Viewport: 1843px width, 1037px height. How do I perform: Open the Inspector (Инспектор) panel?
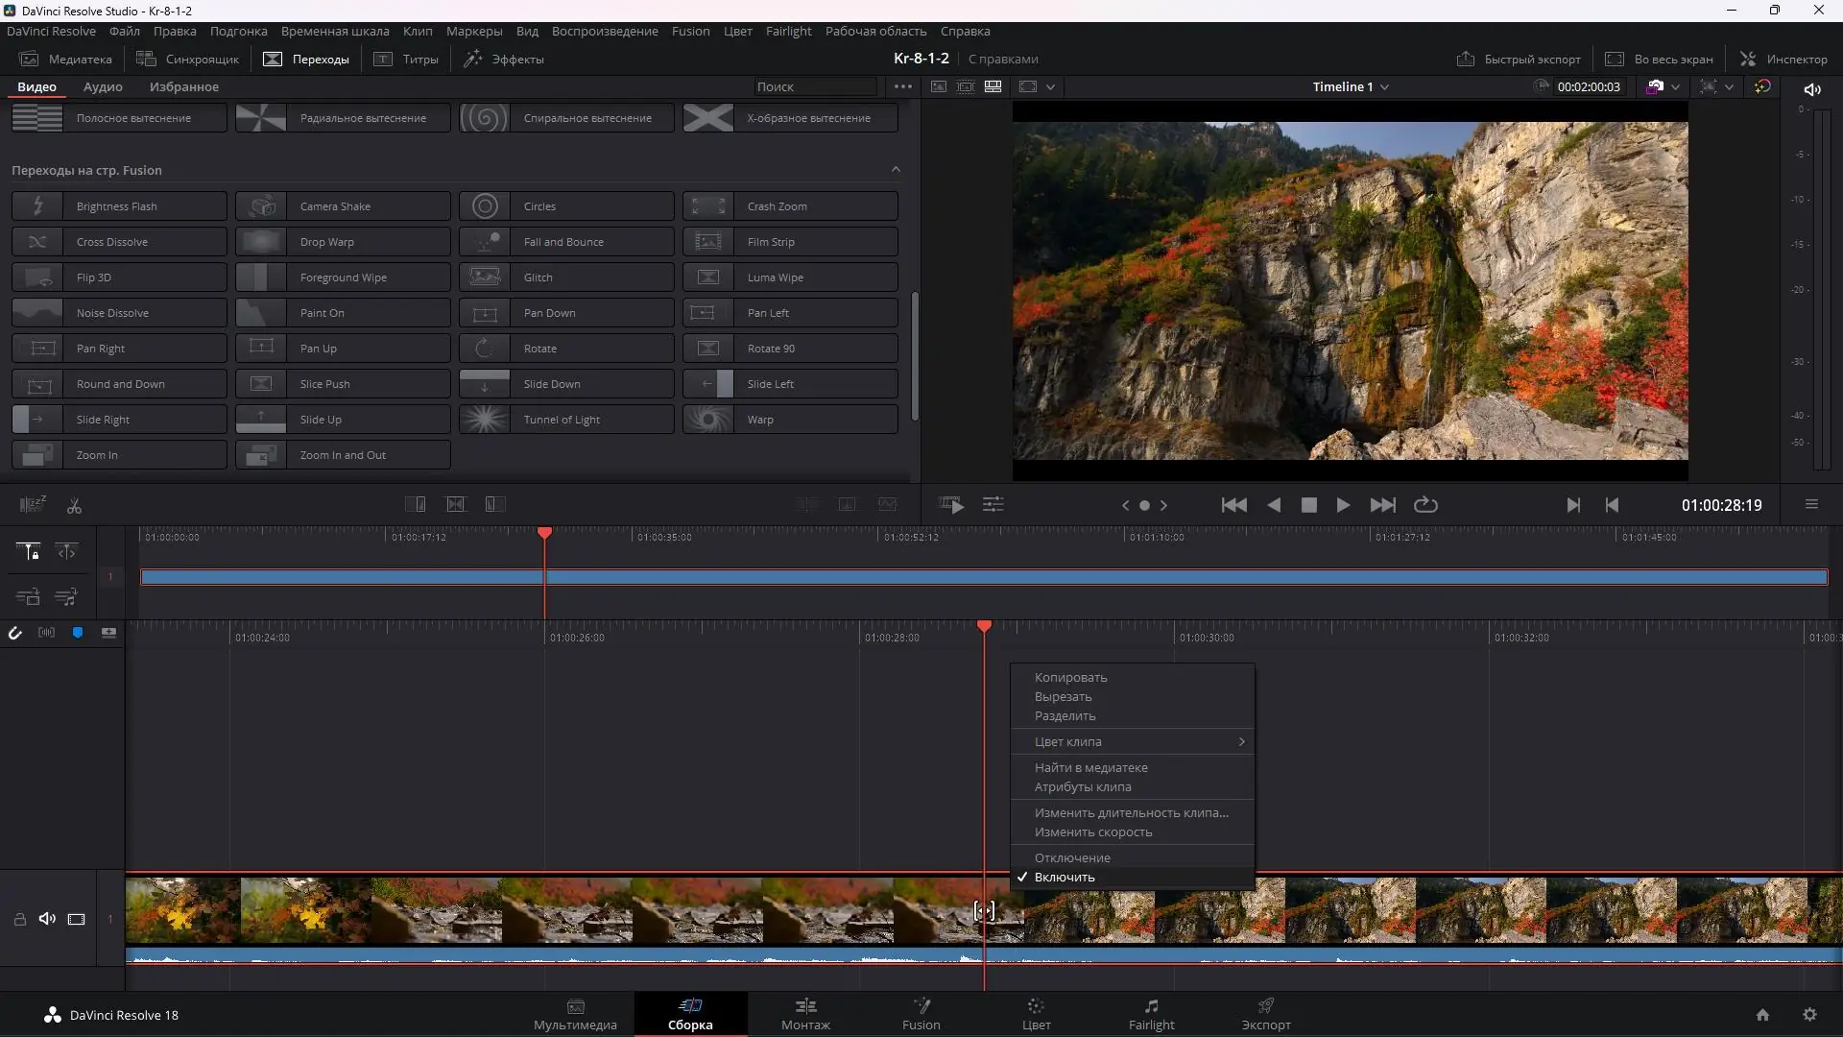tap(1783, 59)
